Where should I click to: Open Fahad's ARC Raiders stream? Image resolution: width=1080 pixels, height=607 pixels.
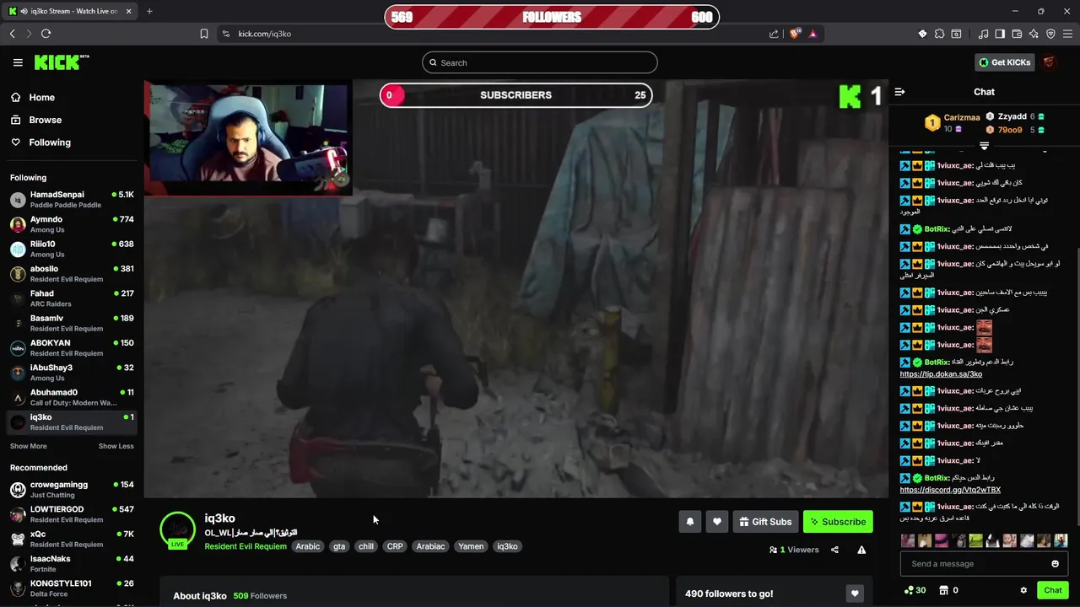point(72,298)
